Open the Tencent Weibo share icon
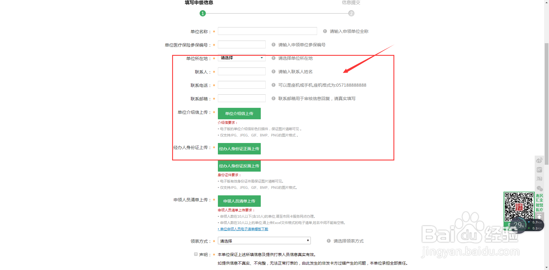This screenshot has height=270, width=549. pos(539,170)
